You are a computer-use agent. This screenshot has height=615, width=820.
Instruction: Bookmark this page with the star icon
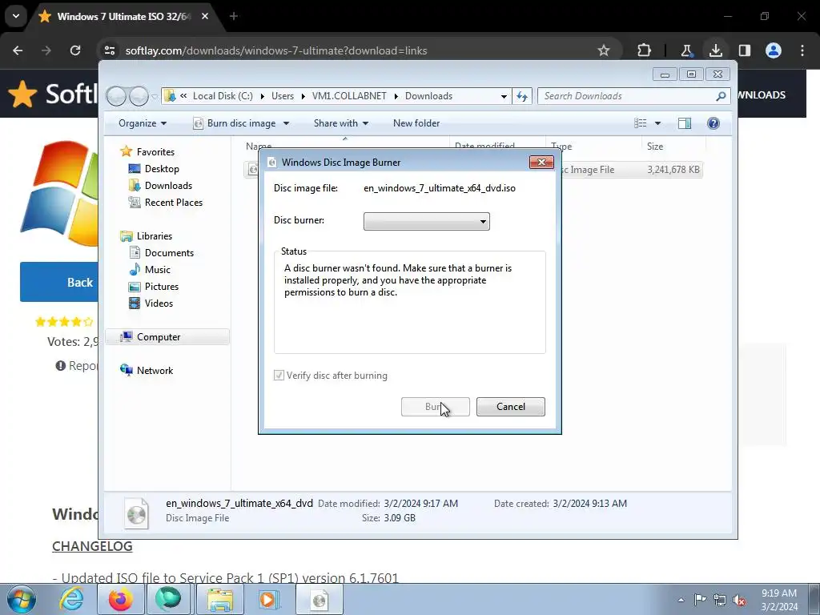click(x=604, y=50)
